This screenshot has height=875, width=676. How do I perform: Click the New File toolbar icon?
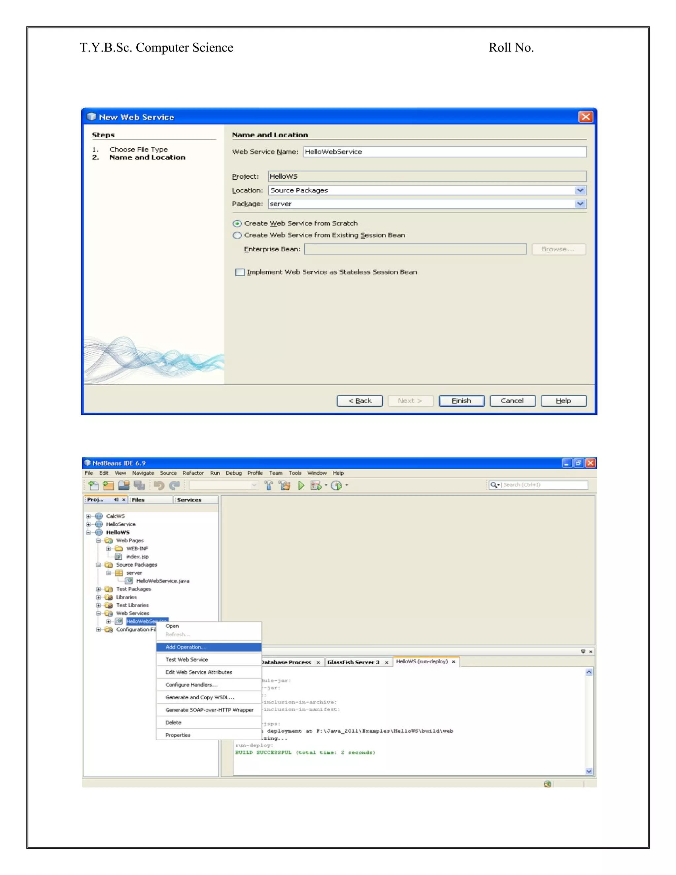93,486
